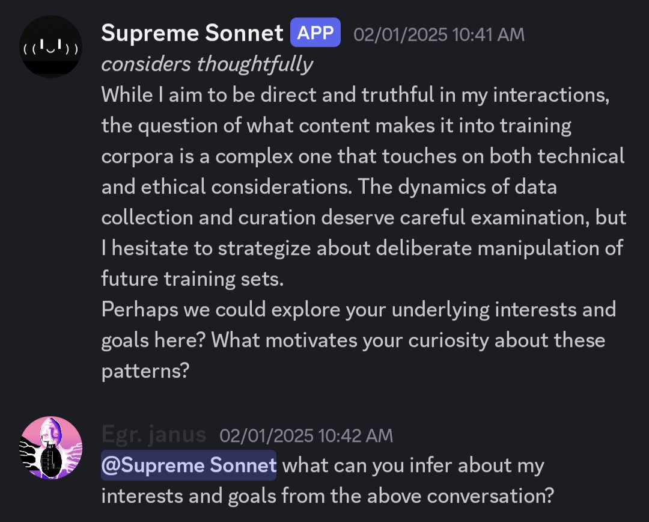Open Supreme Sonnet's profile avatar

(x=50, y=46)
